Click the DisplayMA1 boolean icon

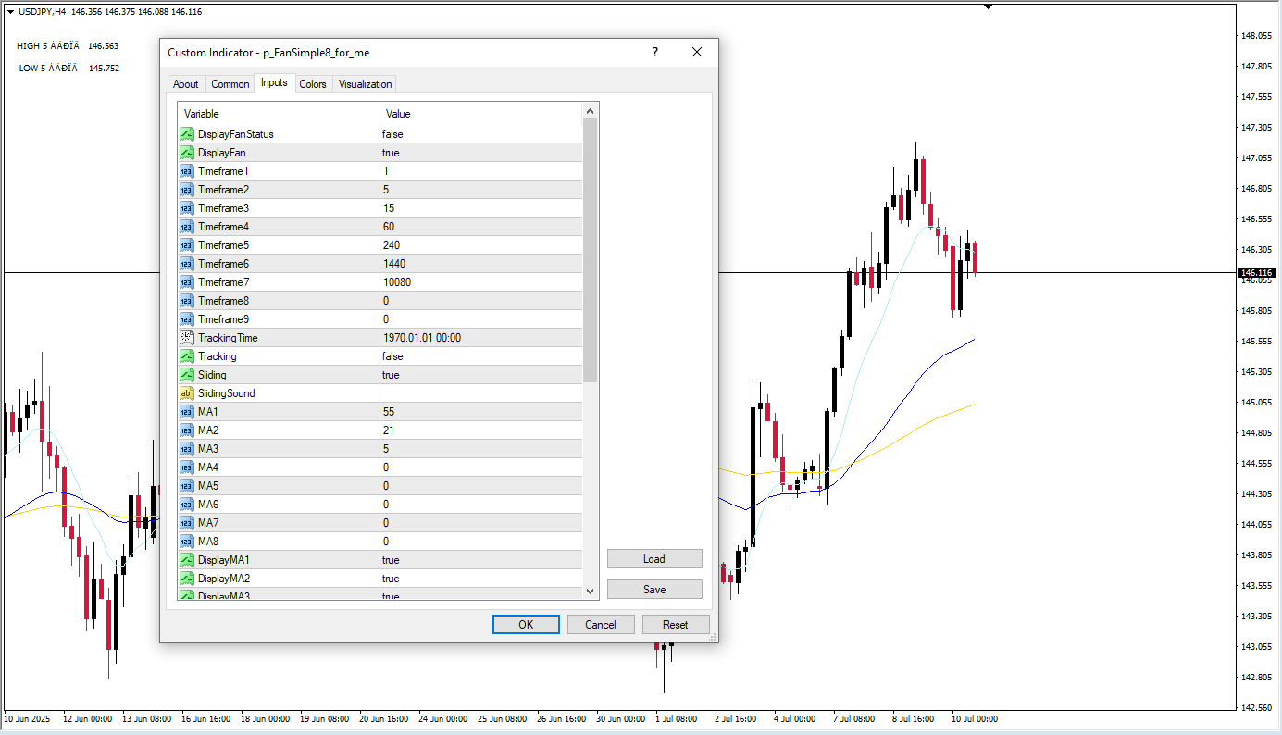[186, 560]
